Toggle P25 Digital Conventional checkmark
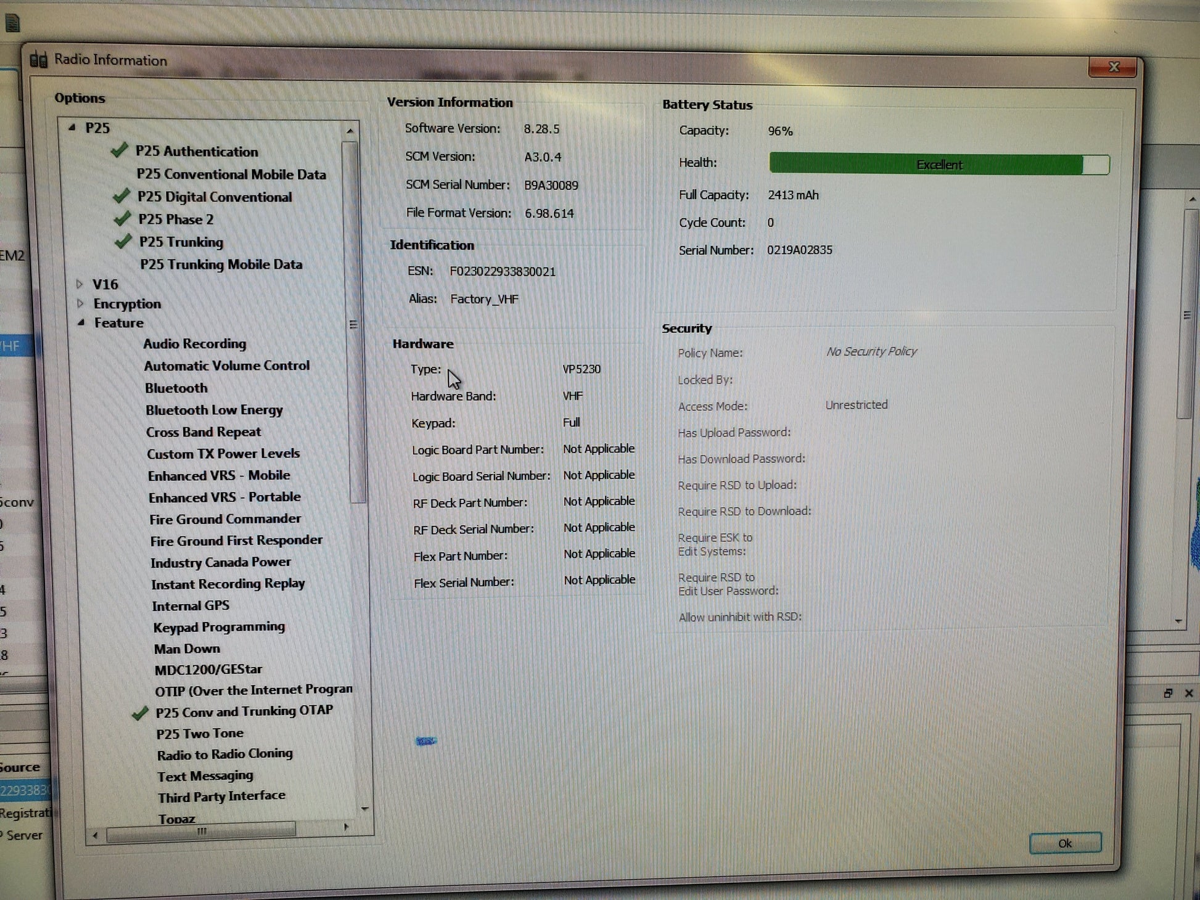This screenshot has height=900, width=1200. [x=121, y=196]
